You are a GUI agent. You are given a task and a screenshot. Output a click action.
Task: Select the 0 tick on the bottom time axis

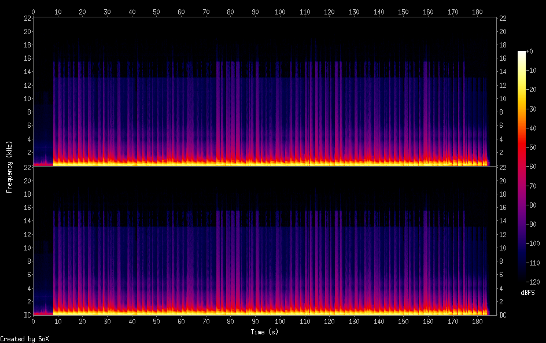click(x=34, y=322)
